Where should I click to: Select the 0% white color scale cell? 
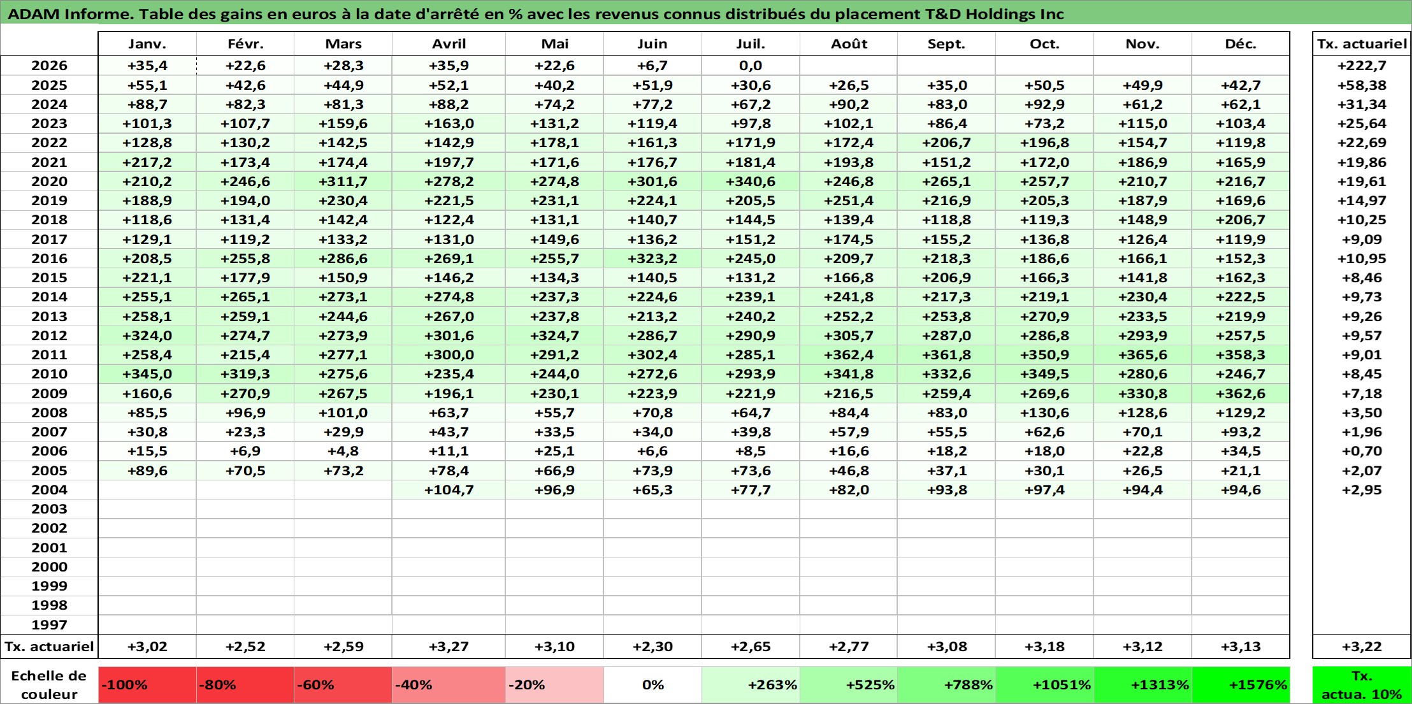pos(652,685)
